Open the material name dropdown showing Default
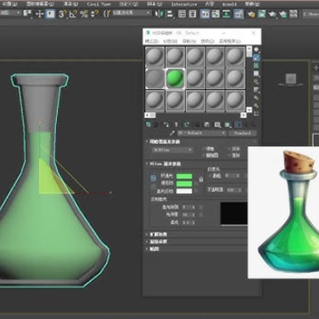This screenshot has width=319, height=319. click(x=202, y=133)
